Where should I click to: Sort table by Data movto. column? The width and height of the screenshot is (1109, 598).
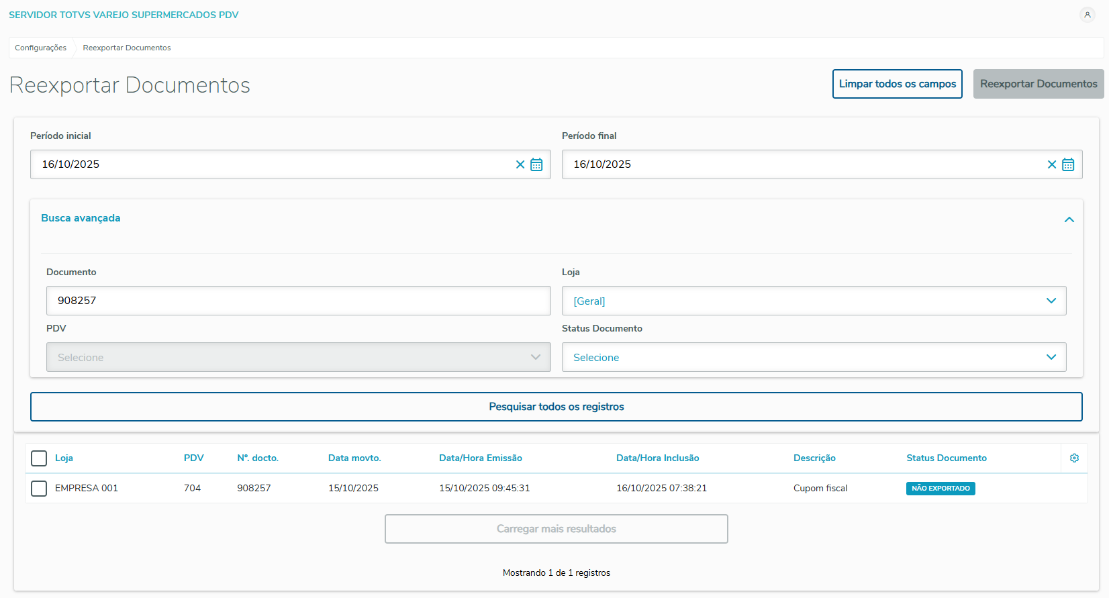tap(354, 458)
